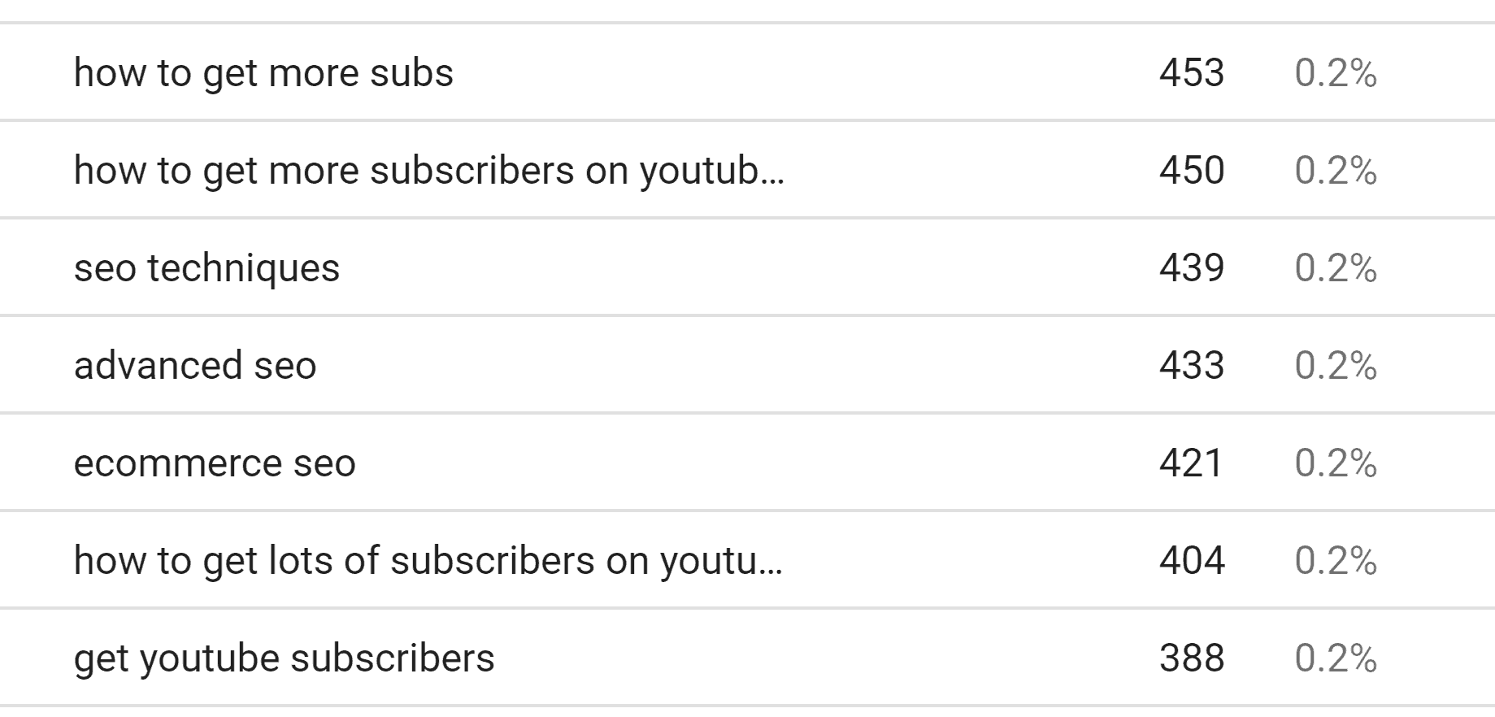
Task: Select the 450 views count
Action: [1191, 171]
